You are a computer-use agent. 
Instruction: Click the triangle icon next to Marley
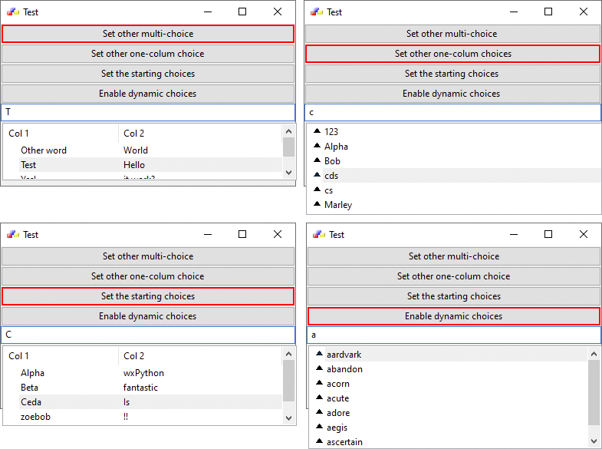click(317, 205)
